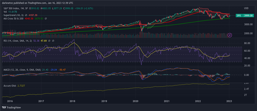Open the S&P 500 Index symbol title

click(x=15, y=8)
